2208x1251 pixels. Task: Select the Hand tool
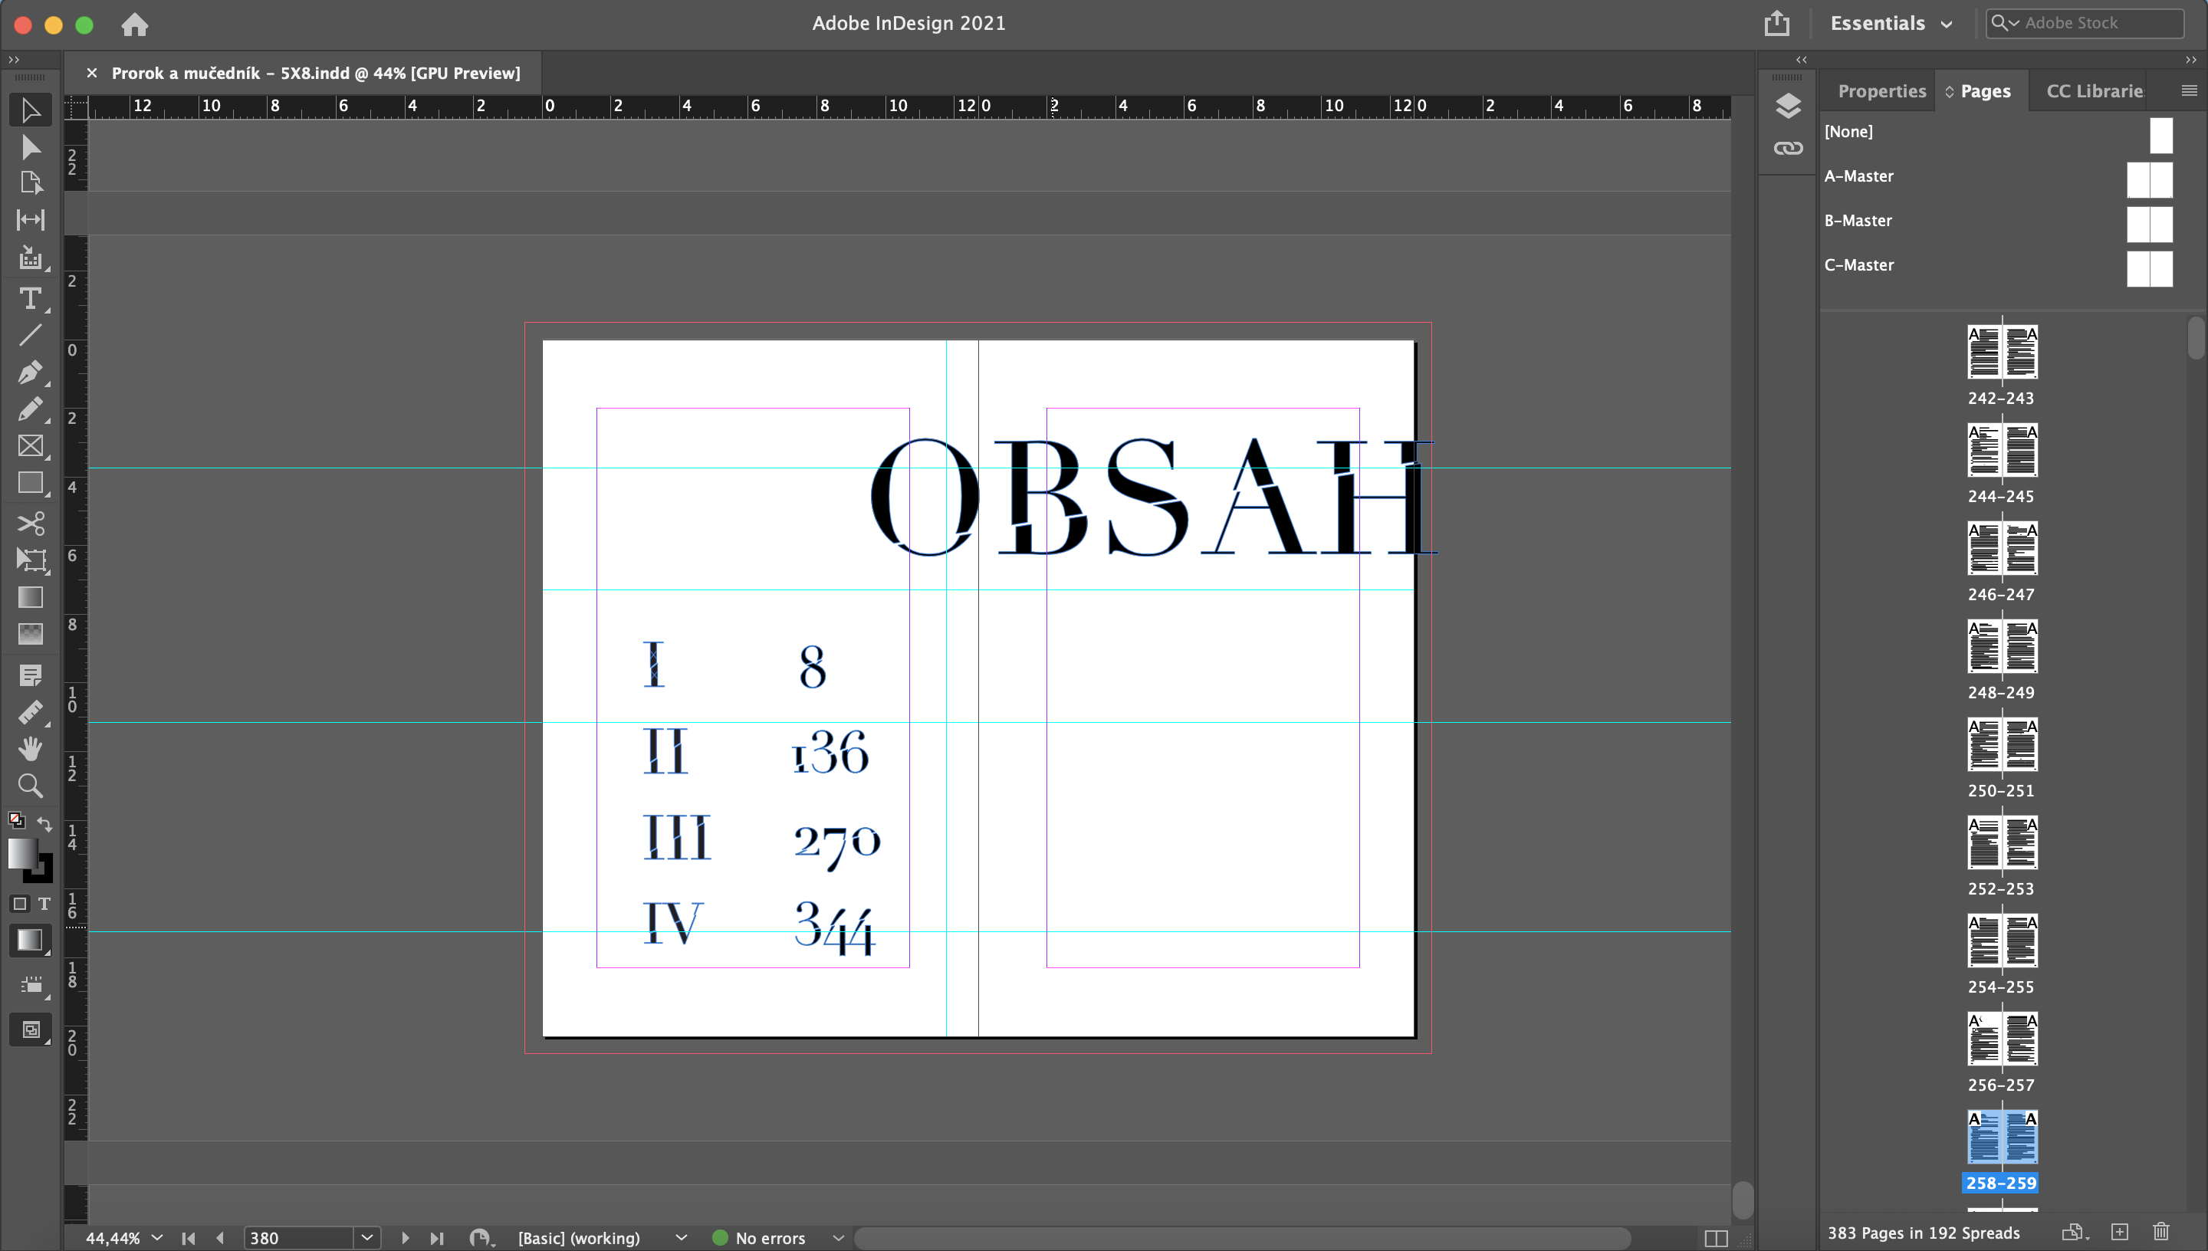pyautogui.click(x=30, y=748)
